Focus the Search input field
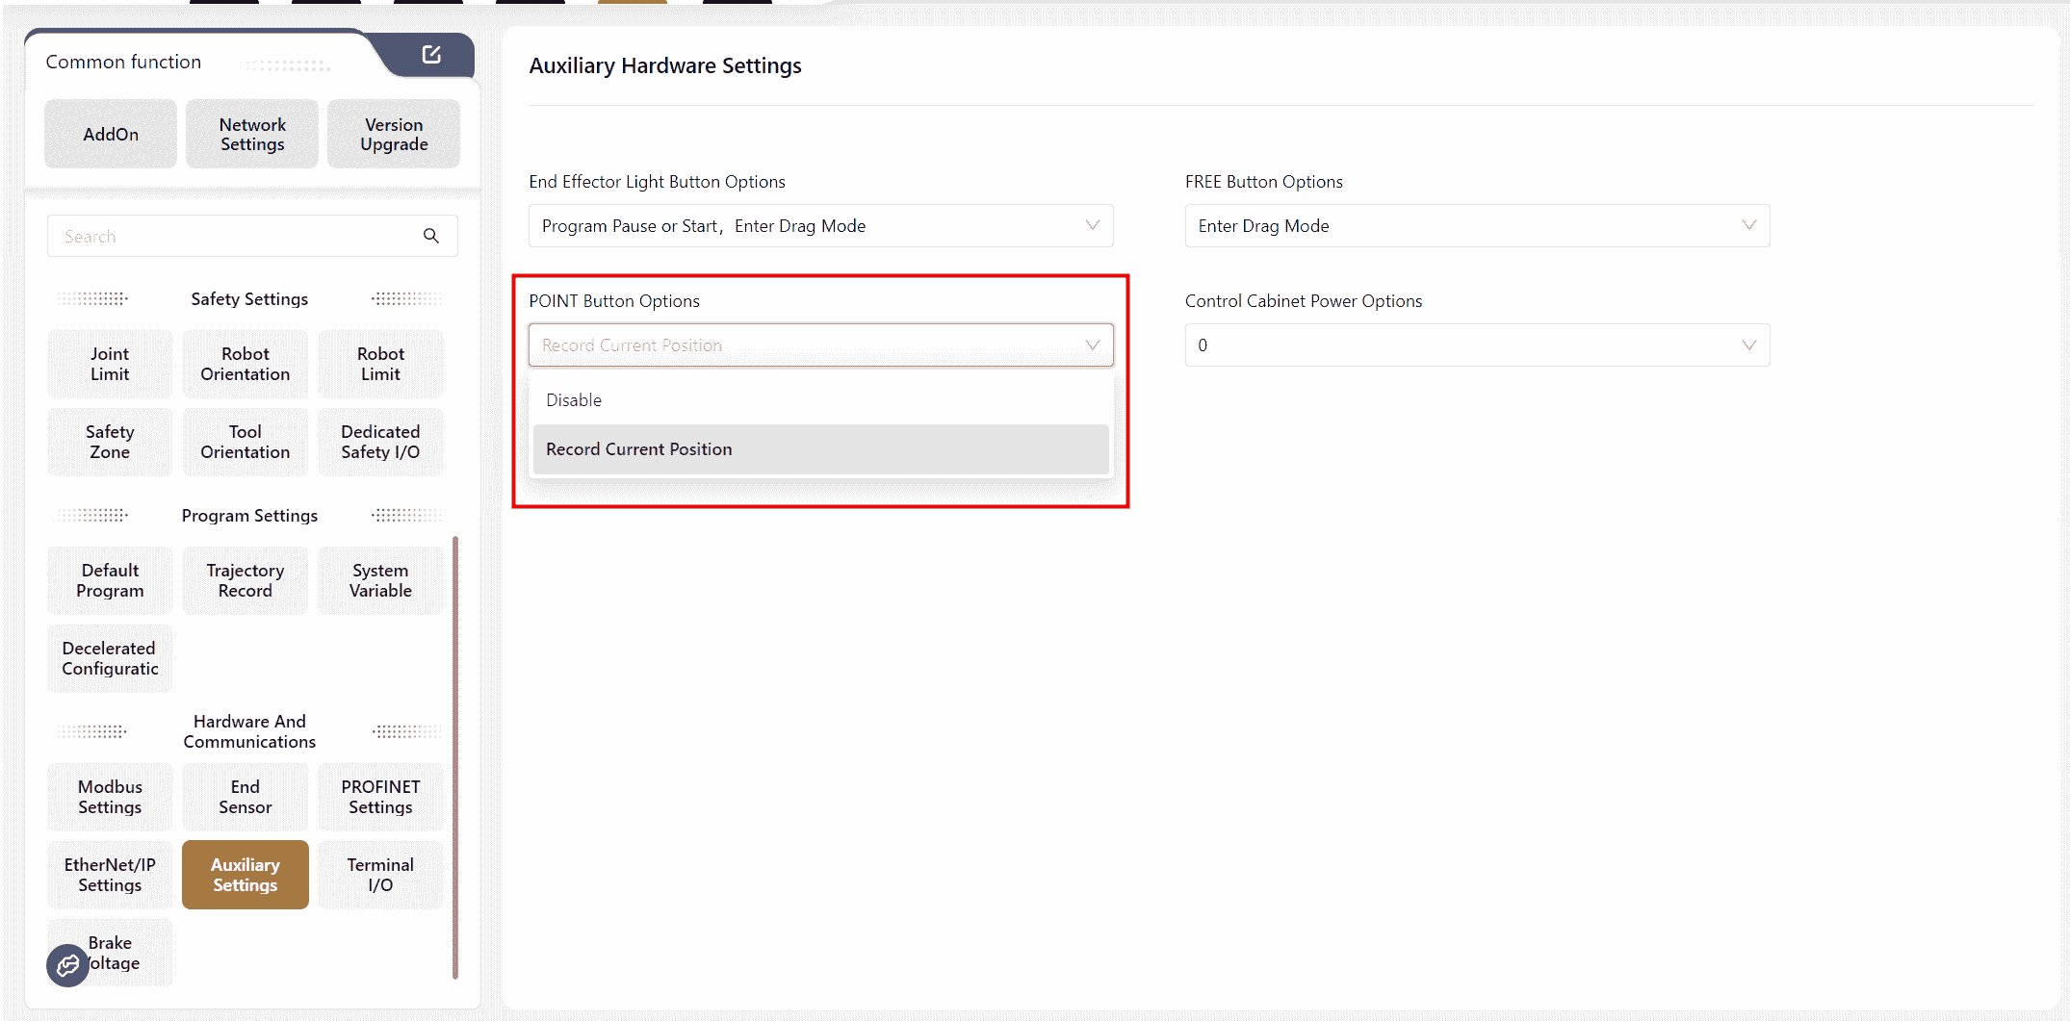2070x1021 pixels. coord(231,237)
